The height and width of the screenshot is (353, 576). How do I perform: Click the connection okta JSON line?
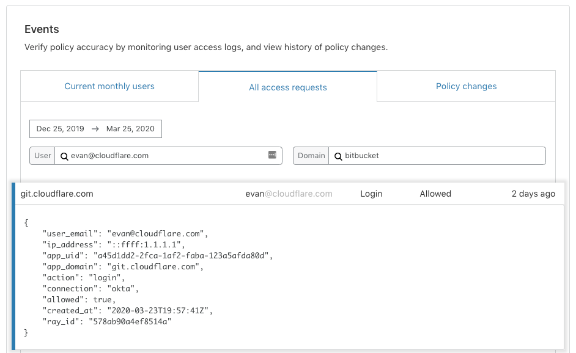click(x=90, y=289)
